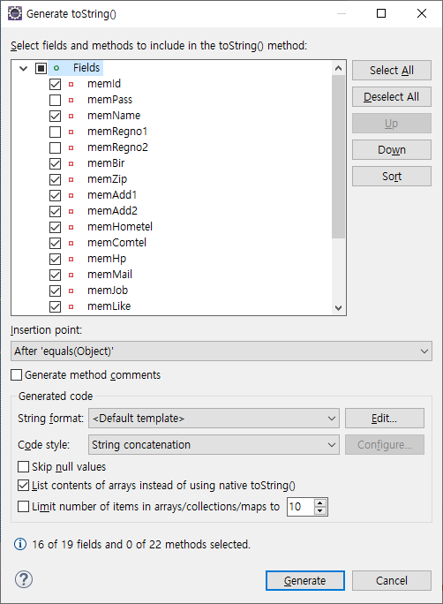Click the red field icon beside memAdd2
Screen dimensions: 443x604
click(71, 211)
